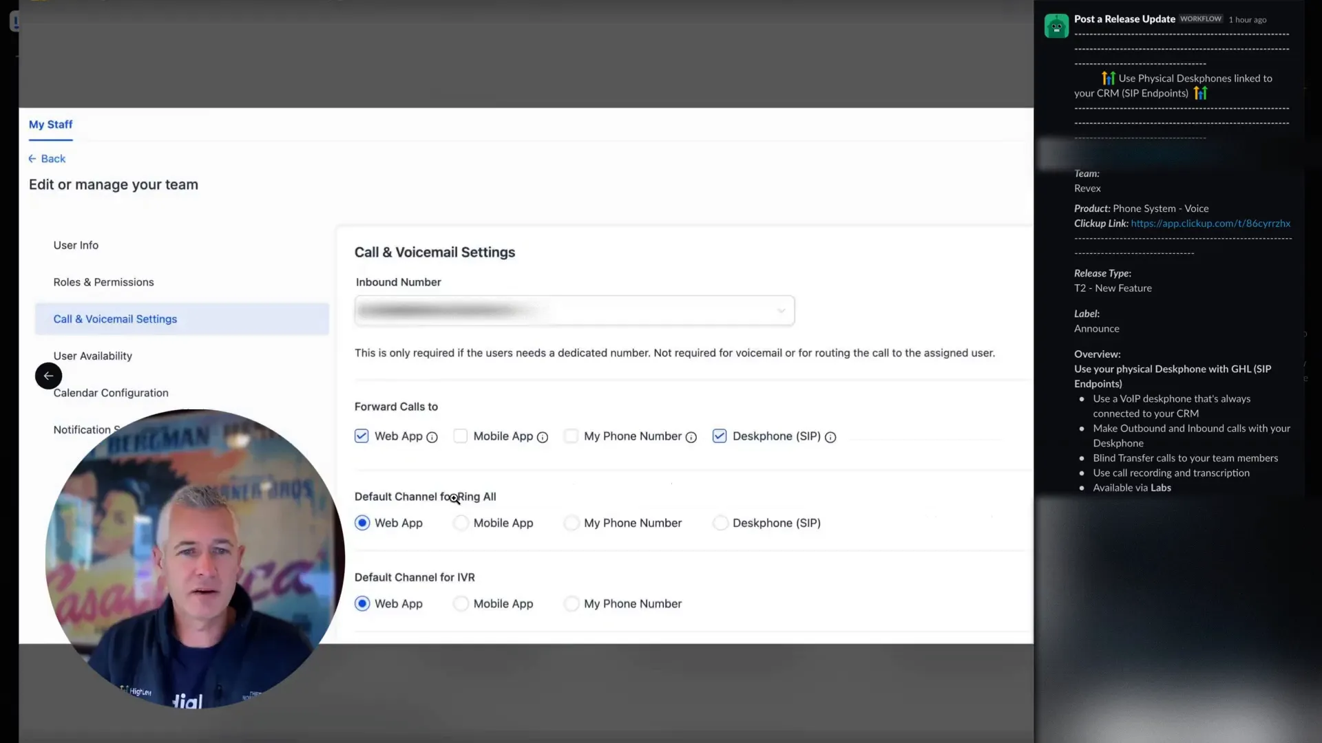Open the My Staff tab
The height and width of the screenshot is (743, 1322).
(50, 125)
